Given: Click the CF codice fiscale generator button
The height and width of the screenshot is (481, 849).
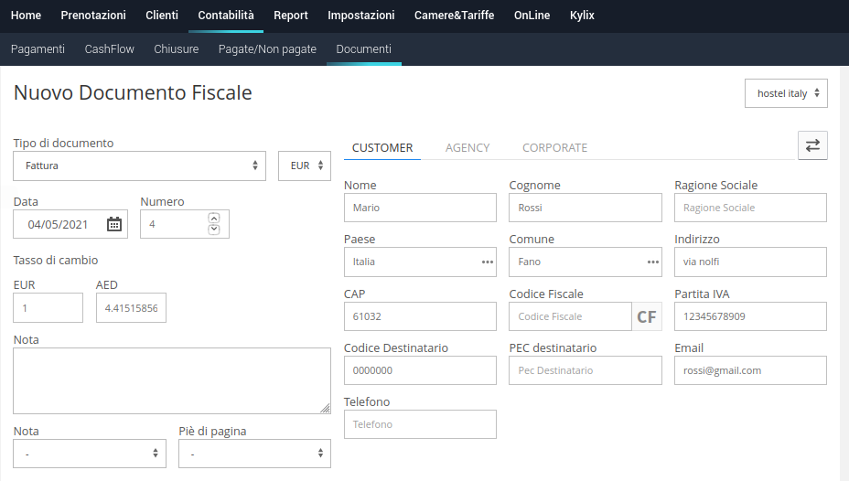Looking at the screenshot, I should pos(647,316).
